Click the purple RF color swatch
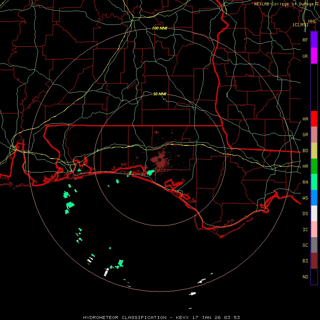This screenshot has width=320, height=320. [314, 40]
